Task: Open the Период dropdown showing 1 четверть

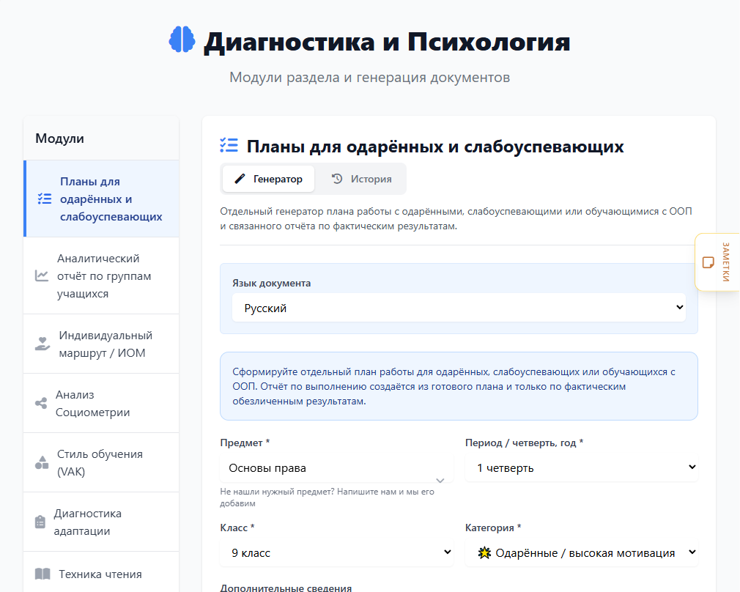Action: 582,468
